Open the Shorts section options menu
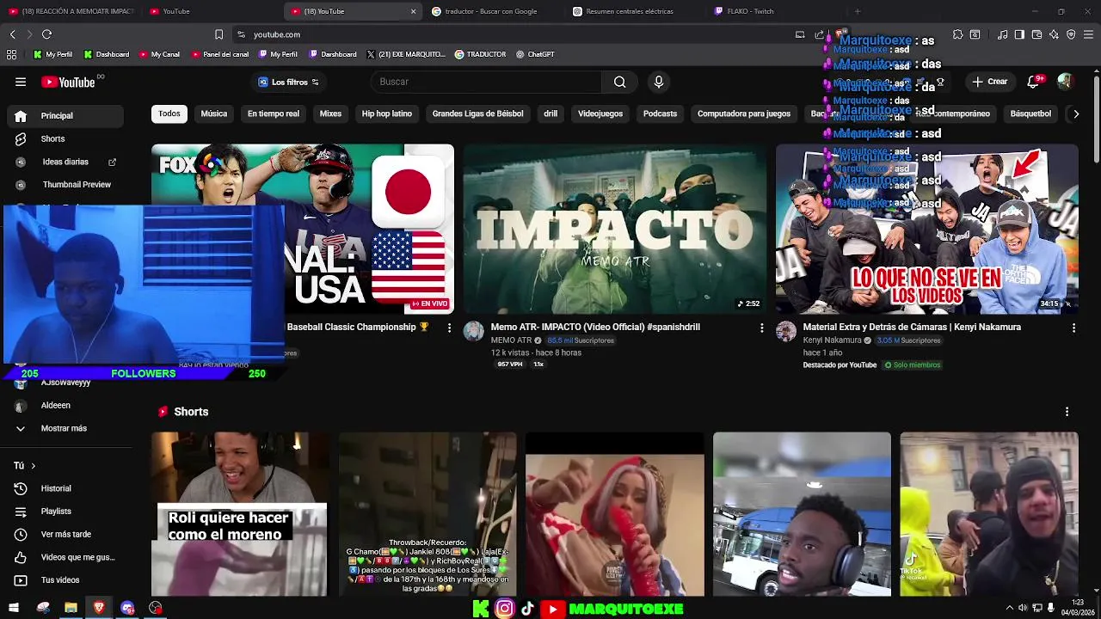Screen dimensions: 1101x619 click(x=1067, y=412)
